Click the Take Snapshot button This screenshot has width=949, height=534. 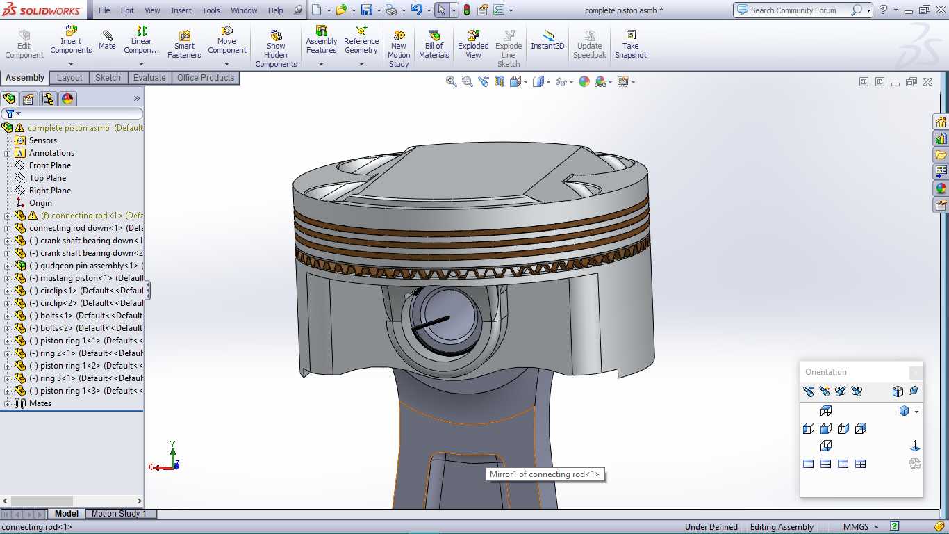point(631,44)
